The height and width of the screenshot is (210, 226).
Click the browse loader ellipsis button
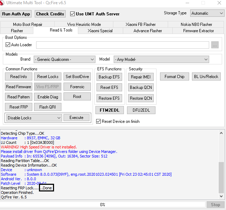[x=215, y=45]
